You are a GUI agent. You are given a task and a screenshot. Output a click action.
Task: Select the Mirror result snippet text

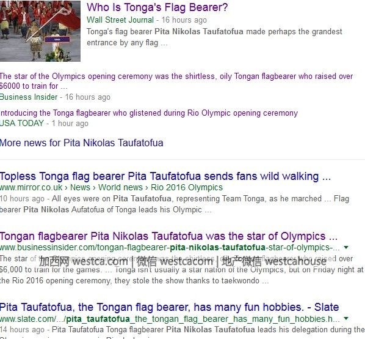pos(175,204)
